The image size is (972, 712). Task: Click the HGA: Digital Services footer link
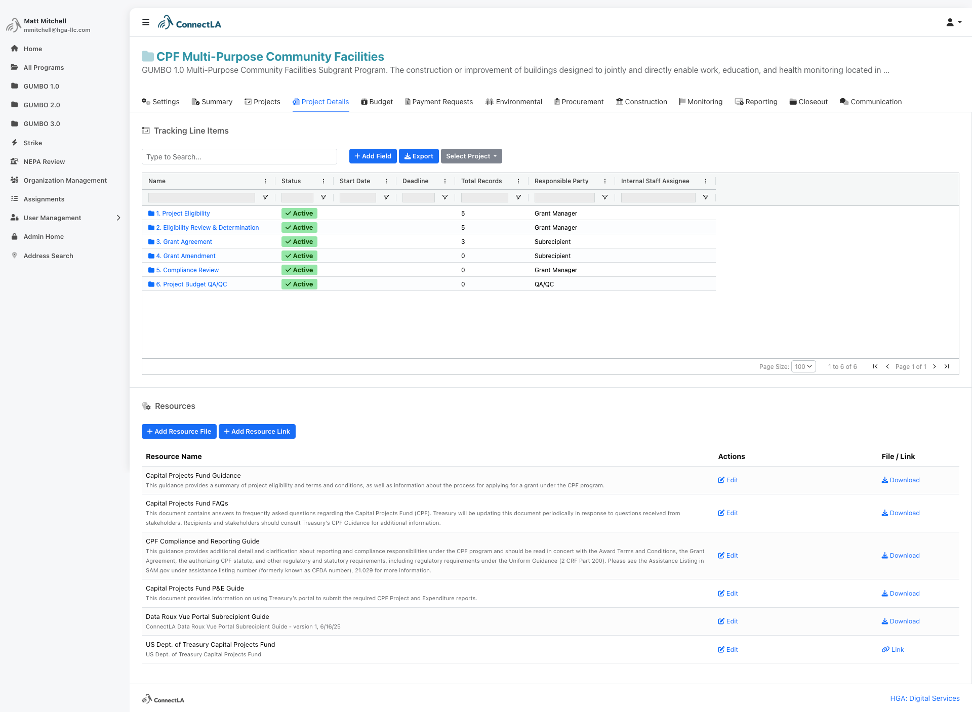(925, 698)
